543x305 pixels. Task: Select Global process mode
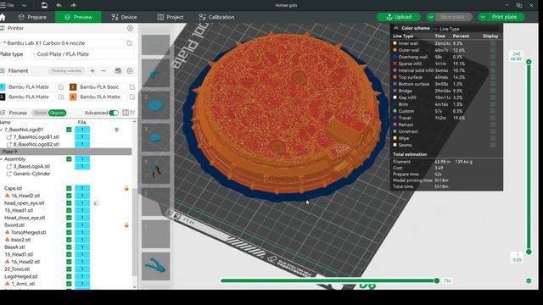pyautogui.click(x=40, y=113)
